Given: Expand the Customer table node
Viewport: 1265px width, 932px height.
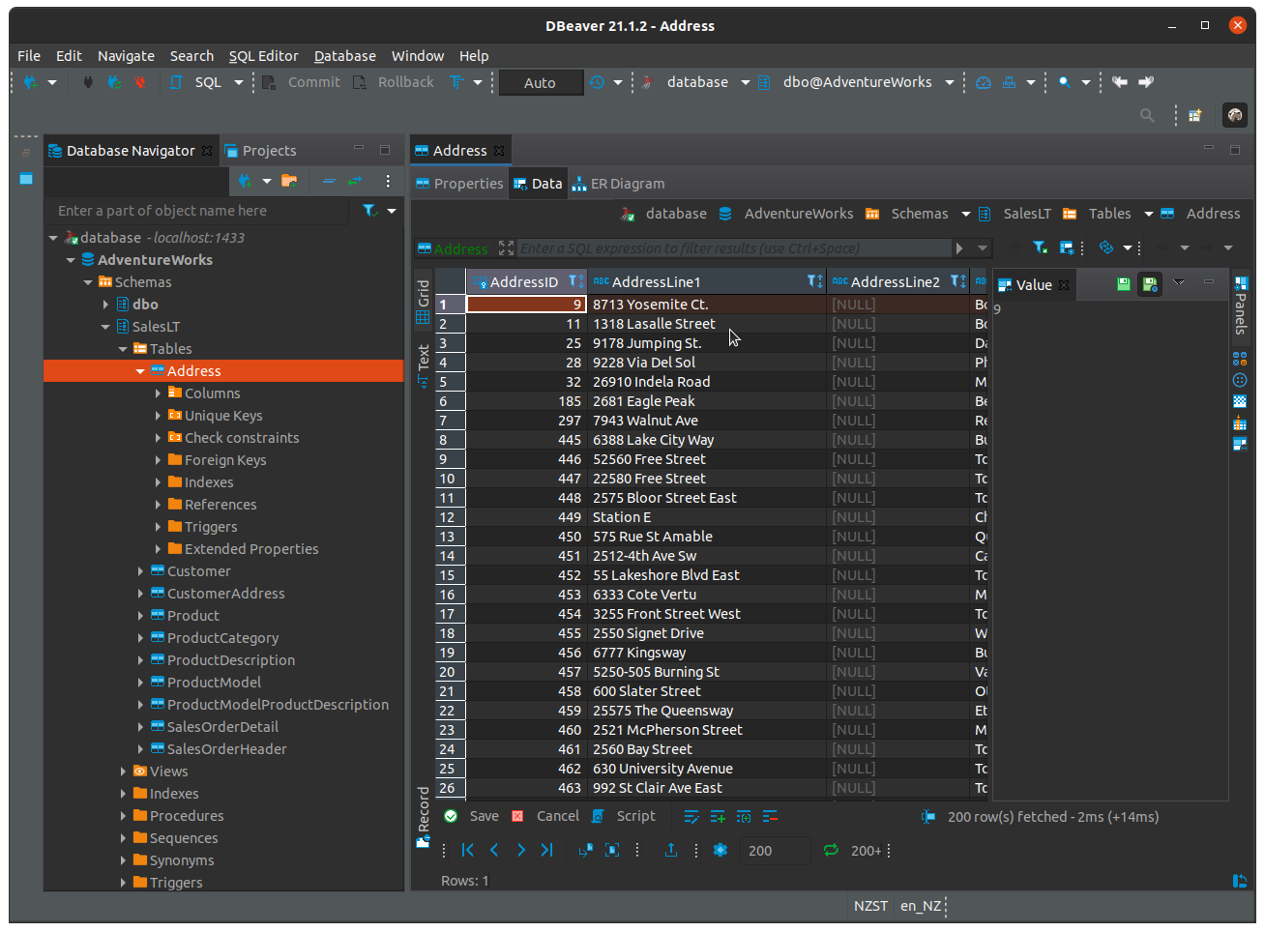Looking at the screenshot, I should coord(140,571).
